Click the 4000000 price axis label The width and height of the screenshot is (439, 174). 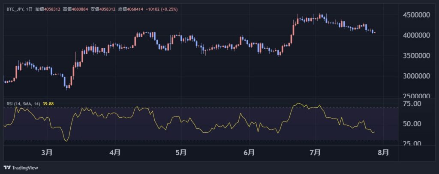click(416, 35)
